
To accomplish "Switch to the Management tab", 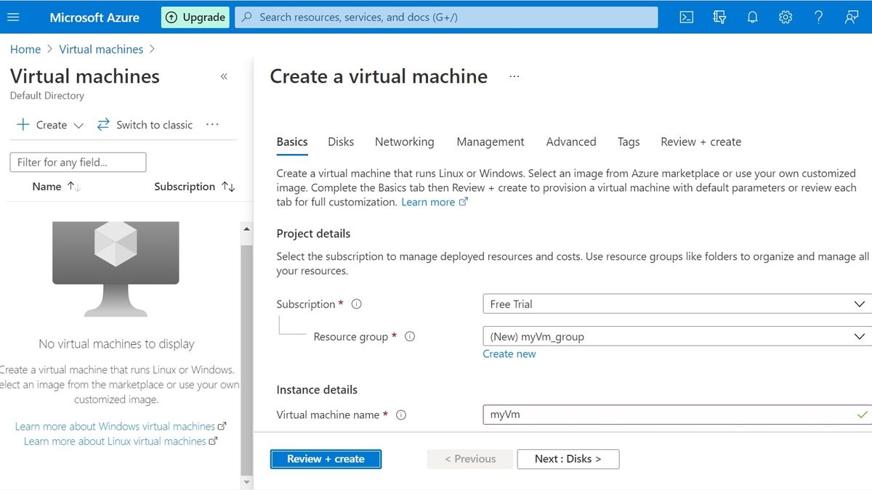I will 490,142.
